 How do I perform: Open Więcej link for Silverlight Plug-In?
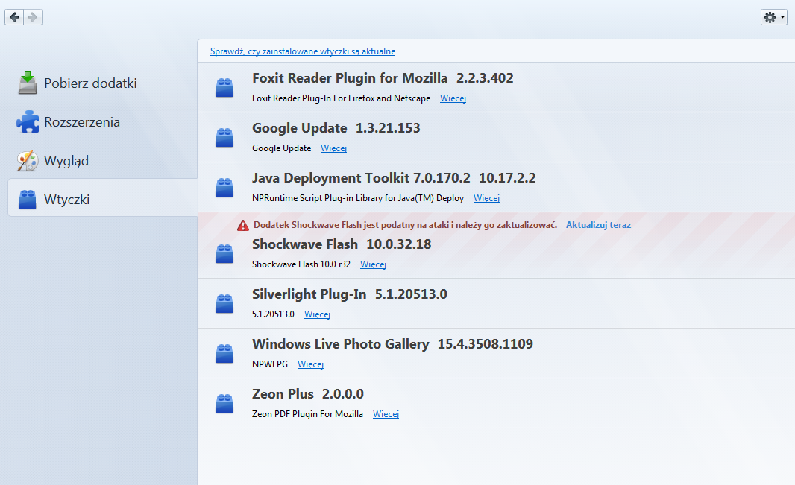(318, 314)
